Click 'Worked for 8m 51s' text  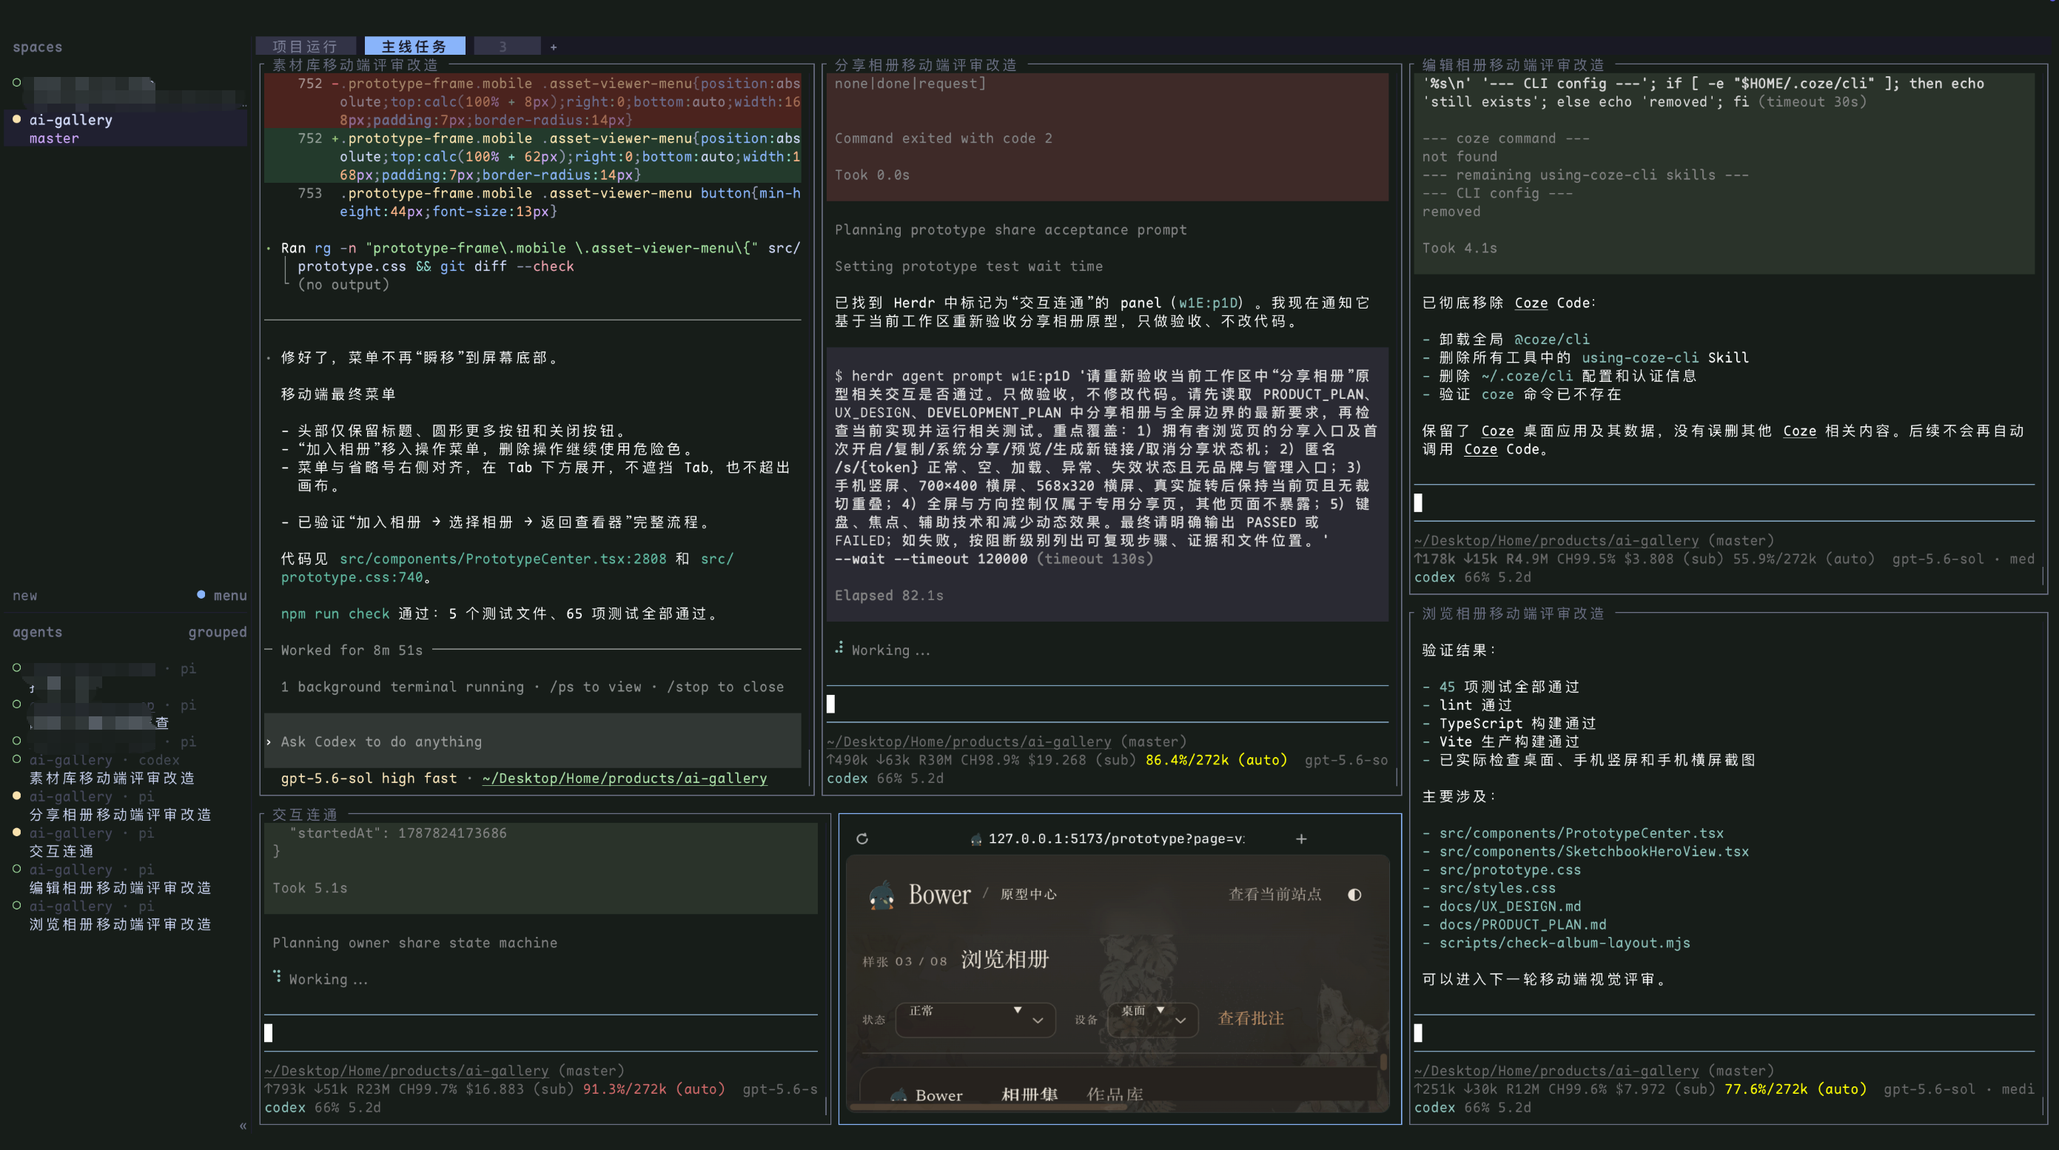tap(352, 650)
